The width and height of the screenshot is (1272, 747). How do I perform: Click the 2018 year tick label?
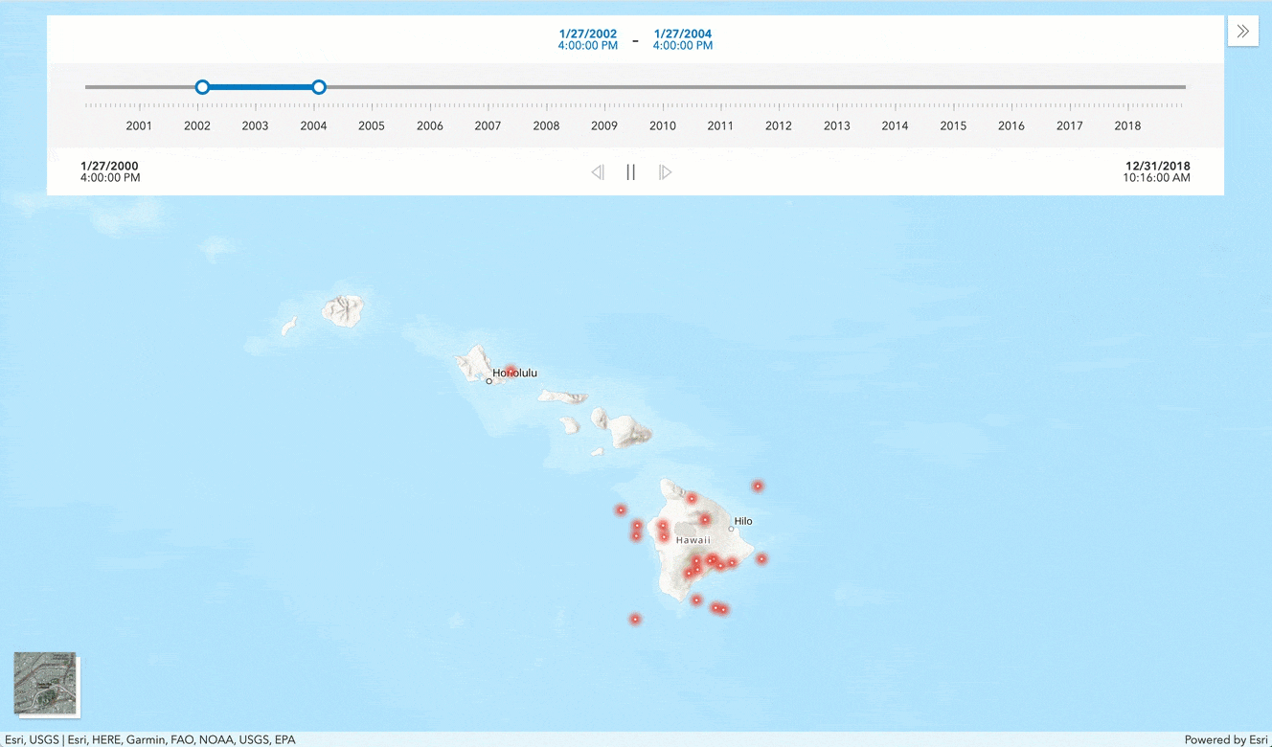1127,125
